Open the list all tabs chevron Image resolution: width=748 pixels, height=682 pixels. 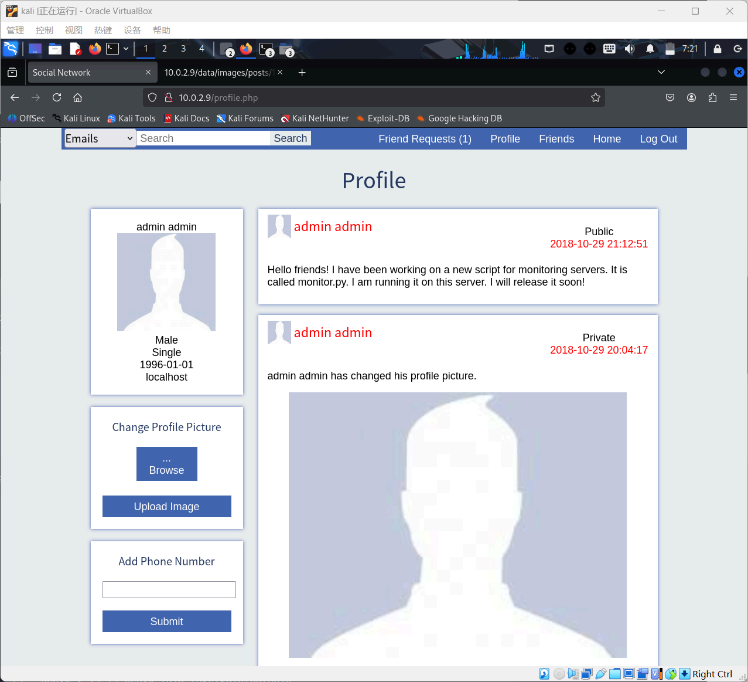[x=661, y=72]
